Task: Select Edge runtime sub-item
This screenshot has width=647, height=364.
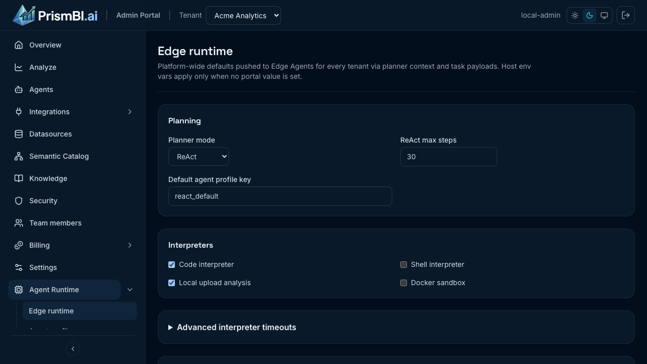Action: (x=80, y=311)
